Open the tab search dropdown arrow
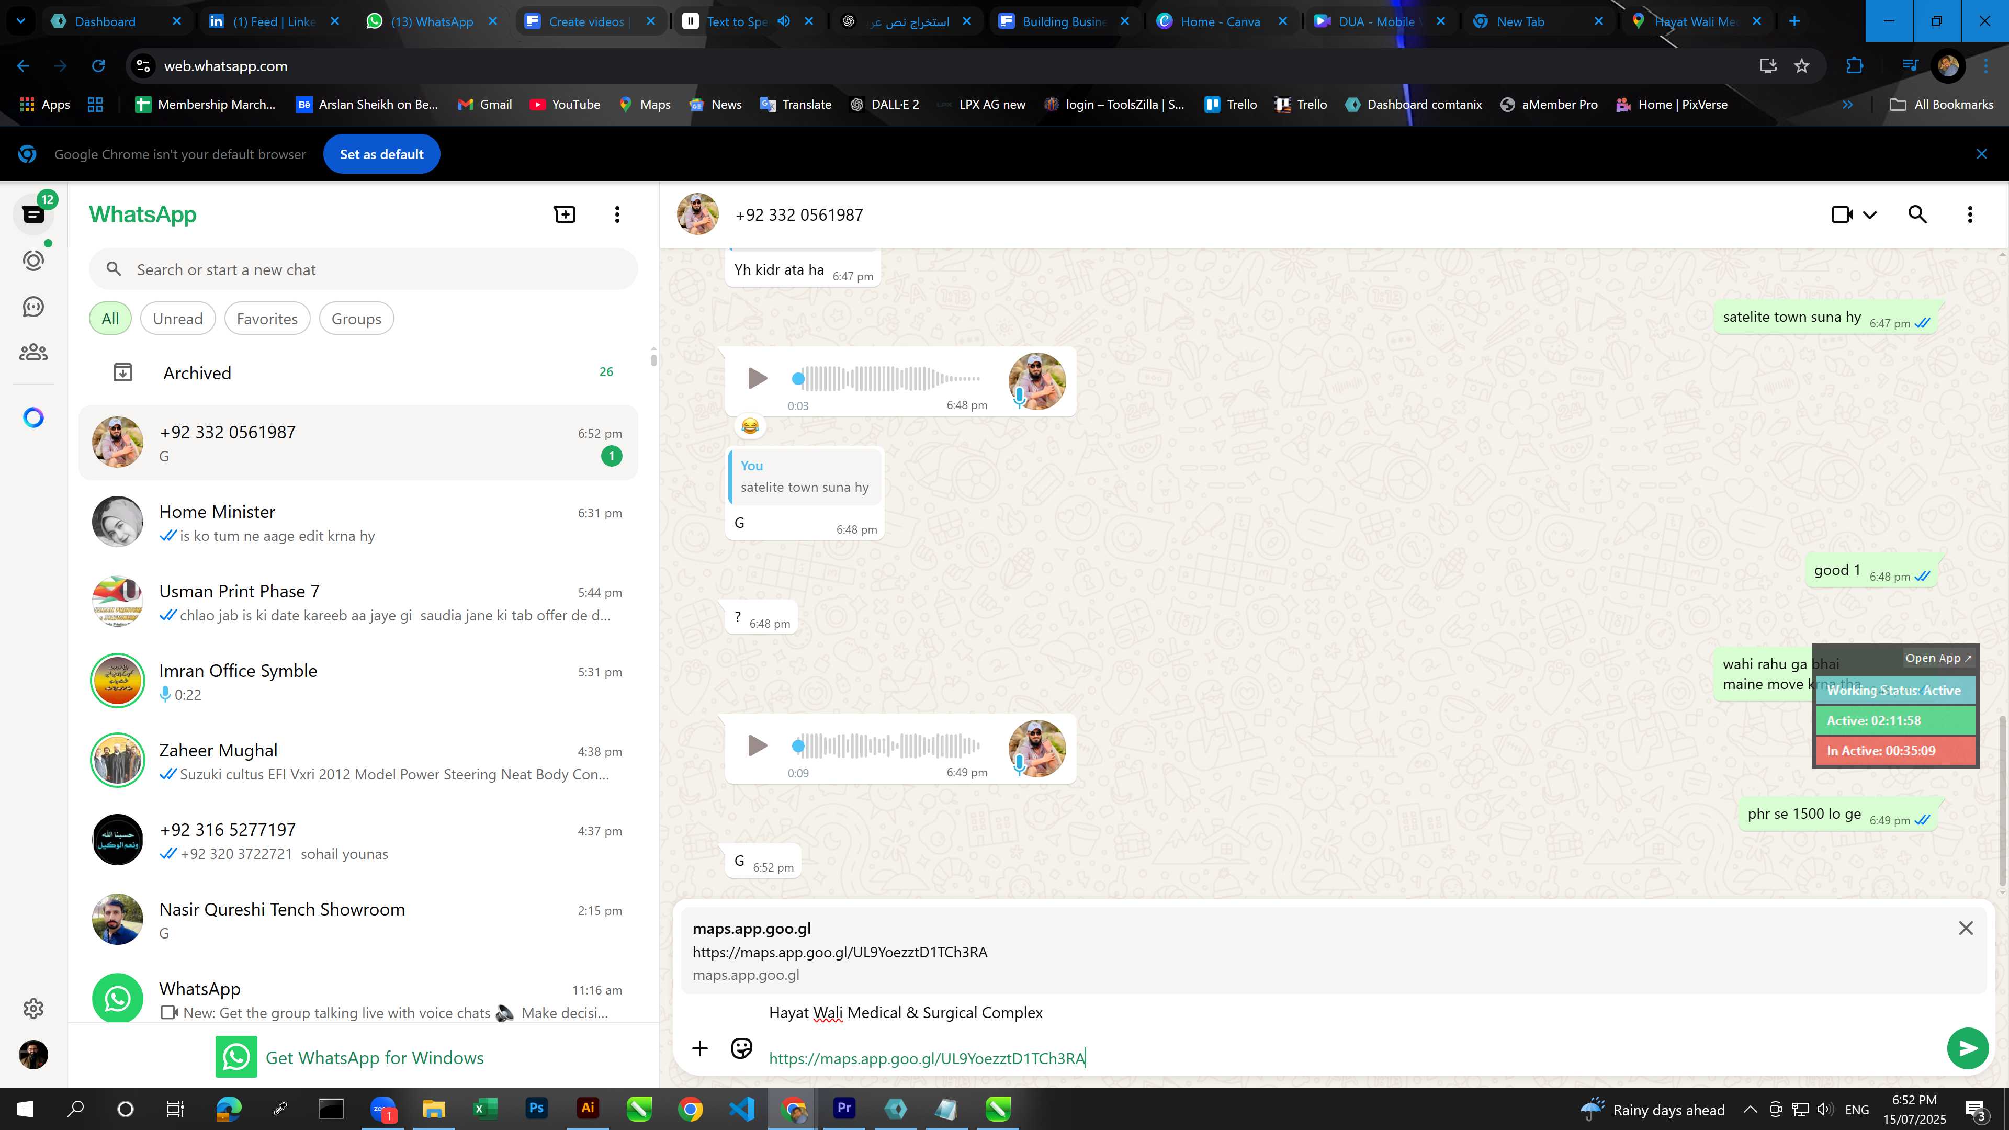2009x1130 pixels. (21, 21)
